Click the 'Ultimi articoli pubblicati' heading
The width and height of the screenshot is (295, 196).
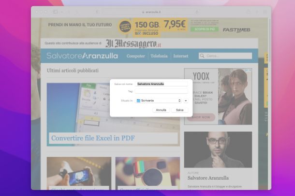pos(73,70)
